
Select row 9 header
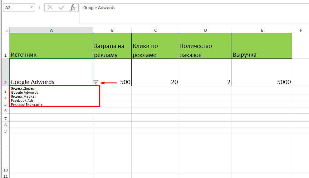pos(6,131)
